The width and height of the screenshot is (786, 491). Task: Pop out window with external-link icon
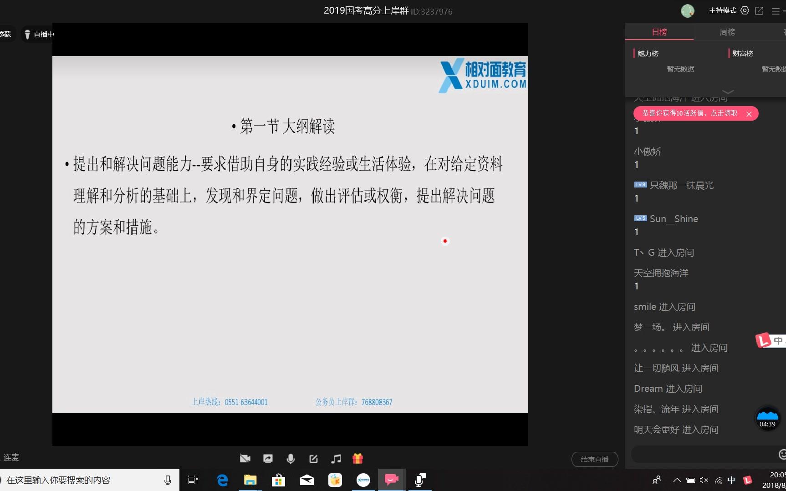pyautogui.click(x=759, y=10)
